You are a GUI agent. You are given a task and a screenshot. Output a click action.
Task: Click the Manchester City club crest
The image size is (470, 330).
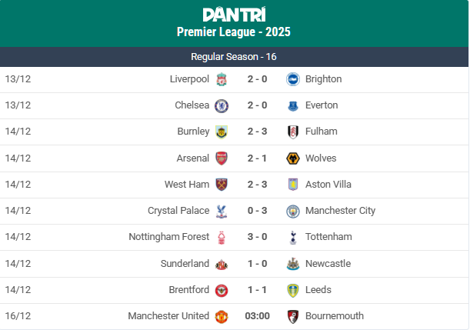292,211
